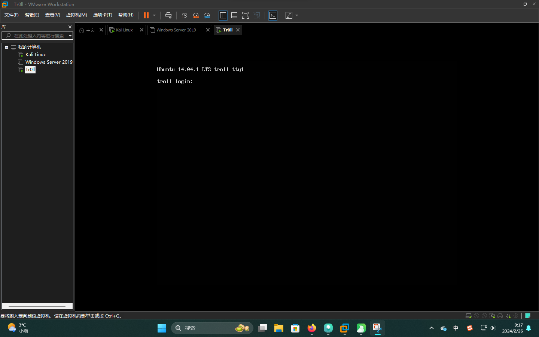Close the Tr0ll tab

pyautogui.click(x=238, y=30)
